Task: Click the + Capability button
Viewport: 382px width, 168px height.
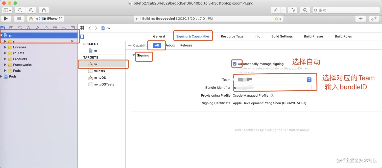Action: click(x=138, y=45)
